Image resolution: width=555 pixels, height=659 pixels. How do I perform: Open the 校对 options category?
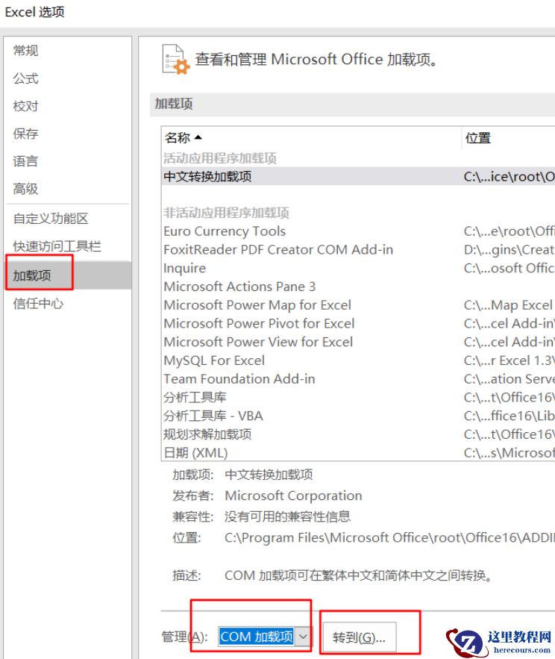[x=25, y=106]
